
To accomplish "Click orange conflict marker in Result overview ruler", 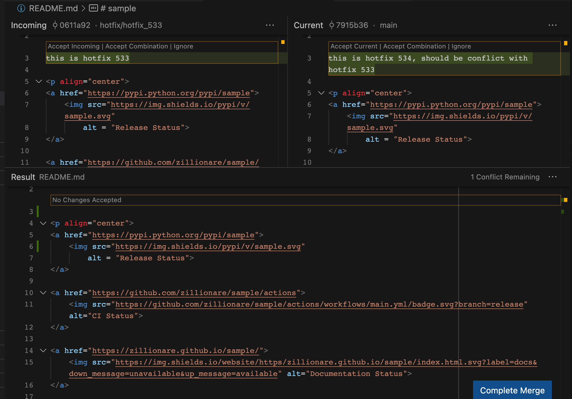I will click(x=566, y=200).
